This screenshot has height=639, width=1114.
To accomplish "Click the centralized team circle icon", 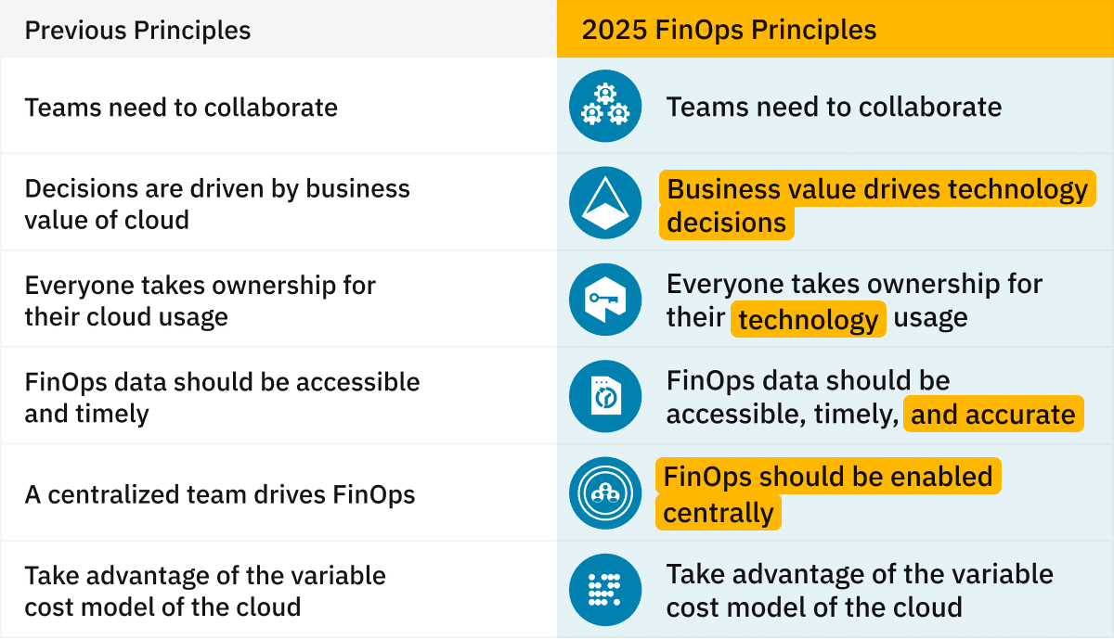I will pos(604,493).
